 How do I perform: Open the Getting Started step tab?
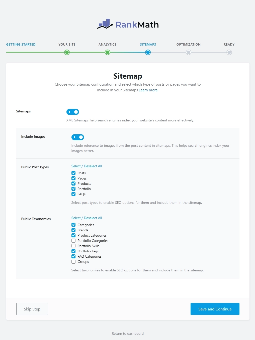point(21,45)
